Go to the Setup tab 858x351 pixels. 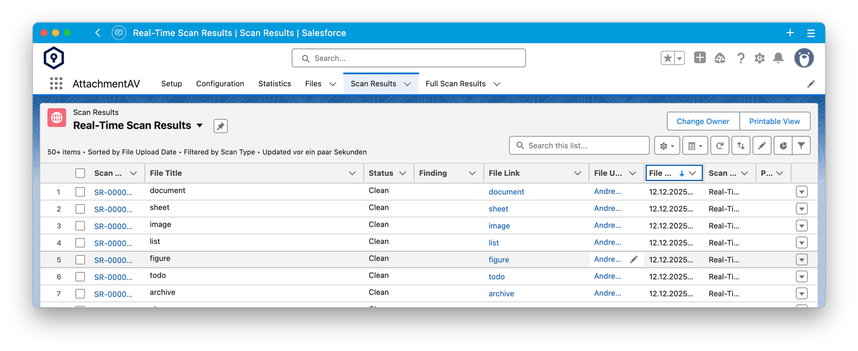[x=172, y=84]
